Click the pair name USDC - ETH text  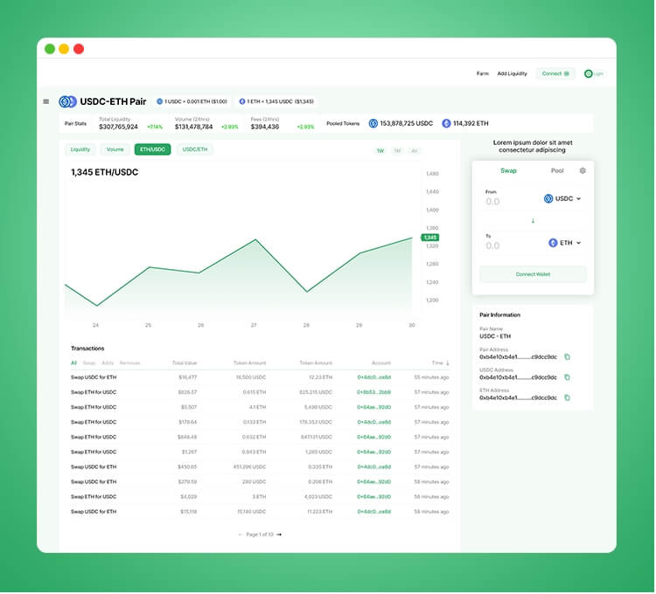click(x=495, y=336)
